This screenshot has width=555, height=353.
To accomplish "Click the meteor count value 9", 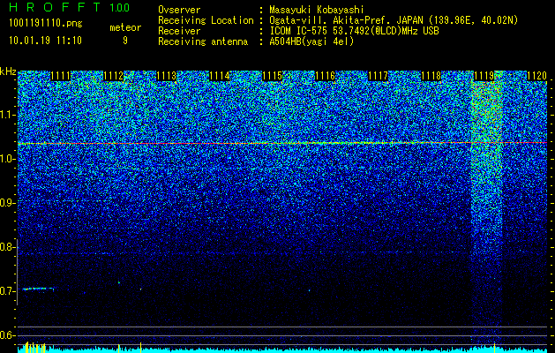I will 125,41.
